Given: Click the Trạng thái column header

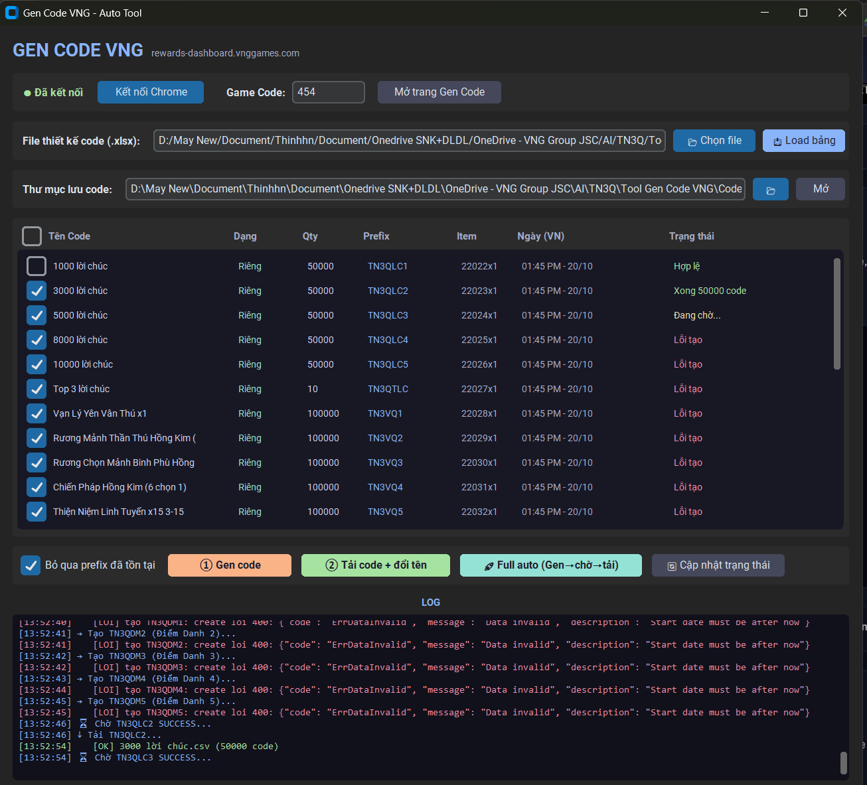Looking at the screenshot, I should [692, 236].
